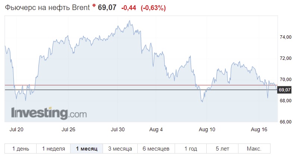Select the 1 месяц tab
The image size is (303, 158).
[87, 149]
